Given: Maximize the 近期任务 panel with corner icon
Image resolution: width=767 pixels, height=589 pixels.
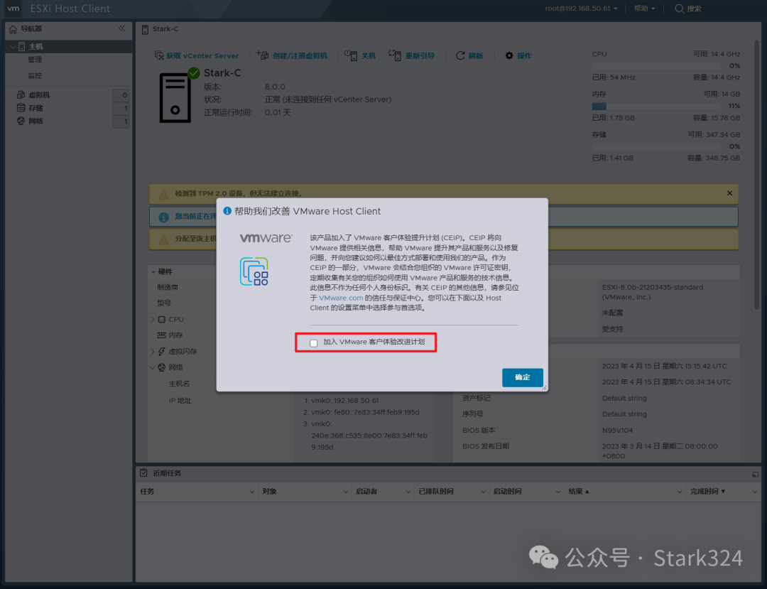Looking at the screenshot, I should point(755,474).
